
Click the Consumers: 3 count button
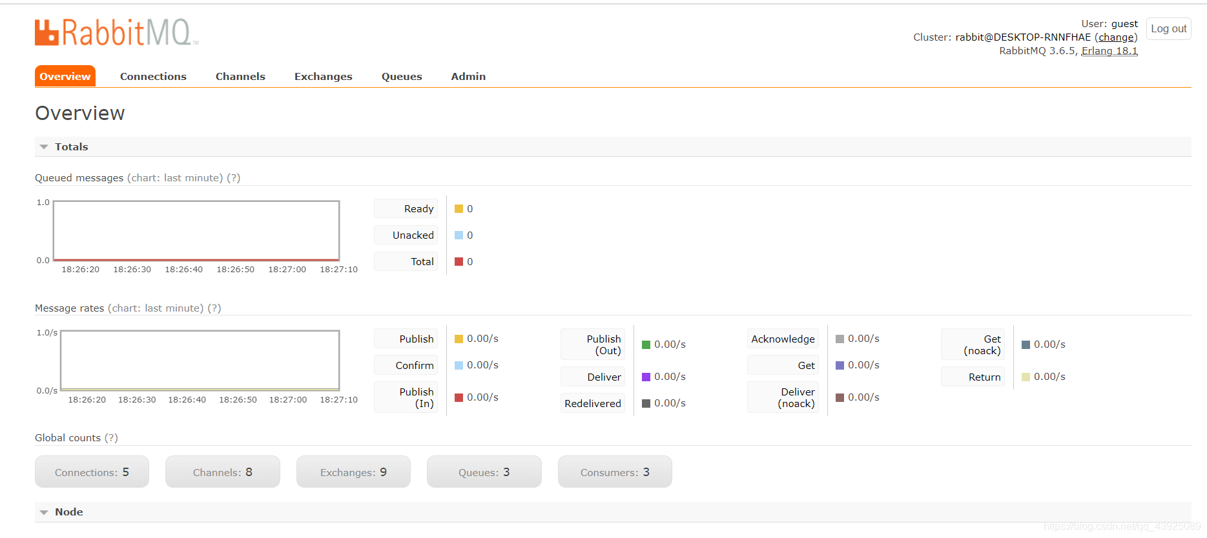click(x=615, y=472)
